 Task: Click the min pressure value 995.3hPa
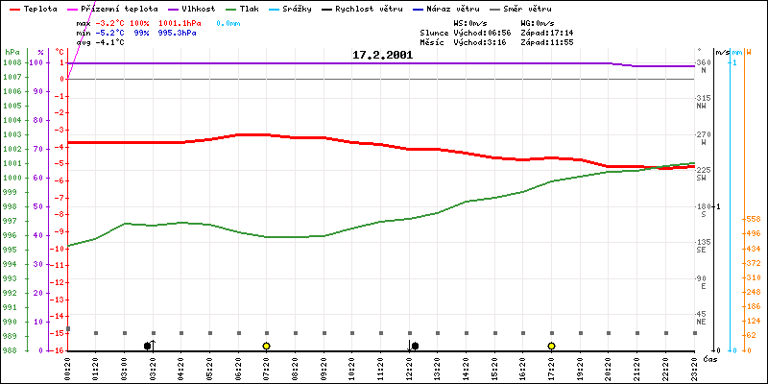pyautogui.click(x=177, y=32)
